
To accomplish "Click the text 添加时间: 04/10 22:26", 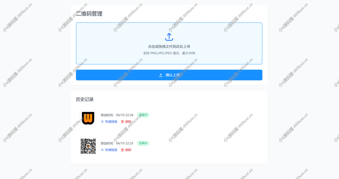I will pos(117,115).
